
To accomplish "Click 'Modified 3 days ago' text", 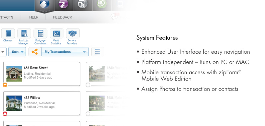I will click(x=38, y=78).
